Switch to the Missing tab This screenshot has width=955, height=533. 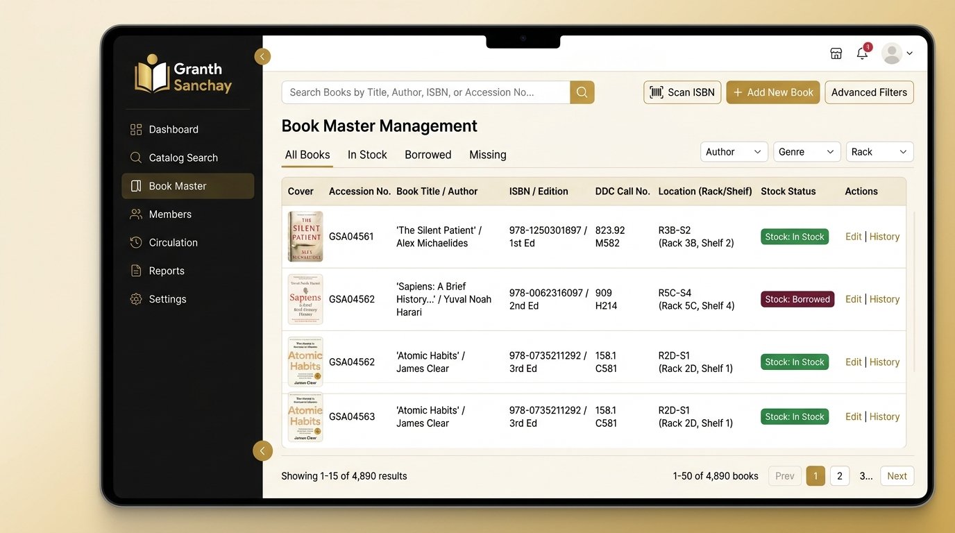(x=488, y=155)
